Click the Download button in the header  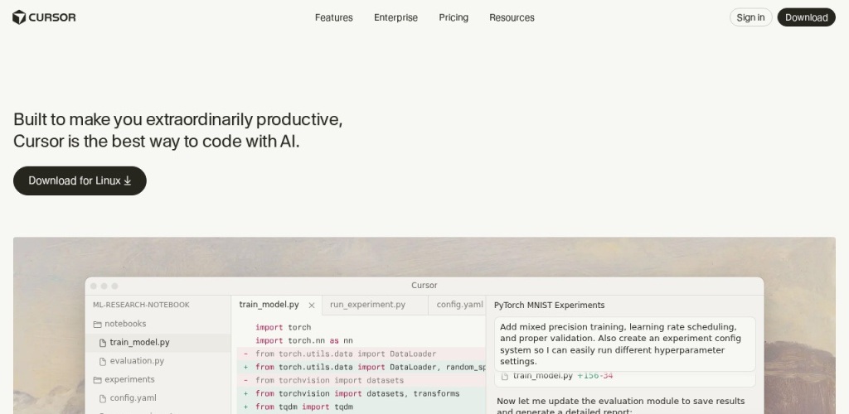806,17
